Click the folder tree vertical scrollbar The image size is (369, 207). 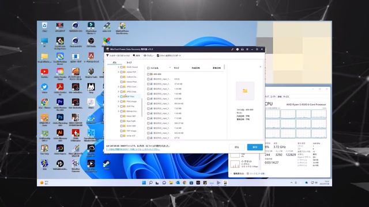point(142,108)
